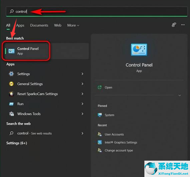This screenshot has height=177, width=190.
Task: Open Control Panel best match result
Action: coord(47,51)
